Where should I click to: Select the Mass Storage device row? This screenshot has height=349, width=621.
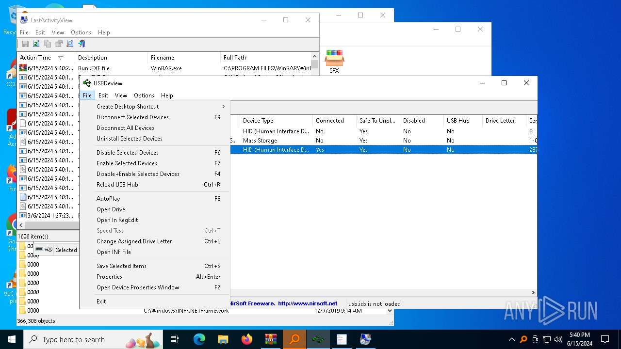tap(383, 141)
